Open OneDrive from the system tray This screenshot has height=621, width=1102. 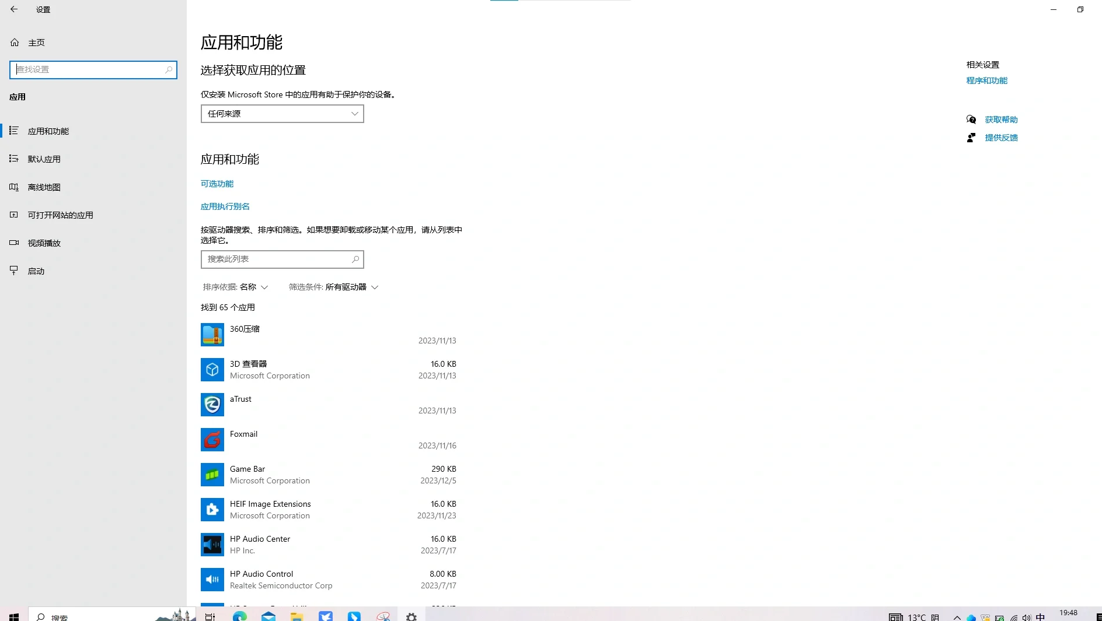(x=971, y=617)
